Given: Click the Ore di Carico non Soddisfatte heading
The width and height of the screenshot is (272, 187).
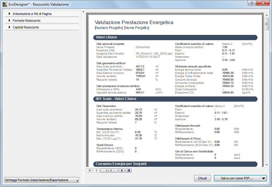Looking at the screenshot, I should [x=194, y=151].
